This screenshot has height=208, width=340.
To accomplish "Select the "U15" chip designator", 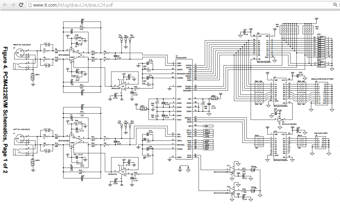I will (x=275, y=131).
